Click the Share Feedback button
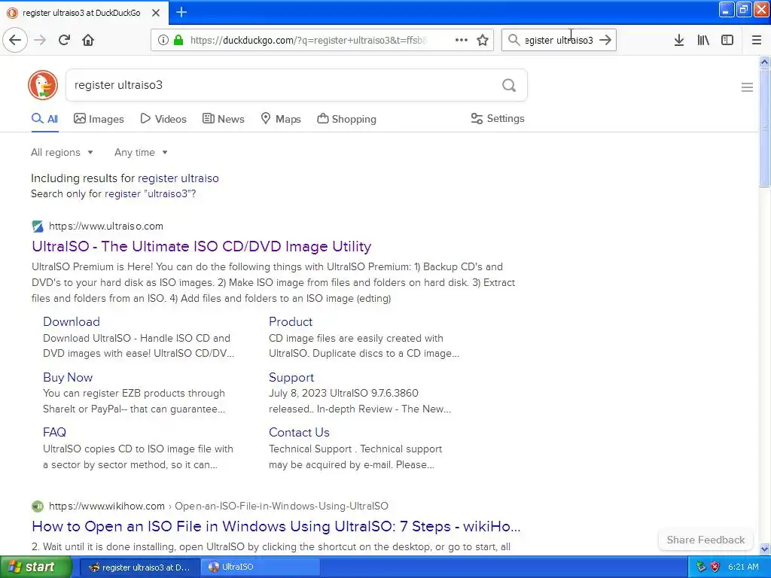 pos(705,540)
